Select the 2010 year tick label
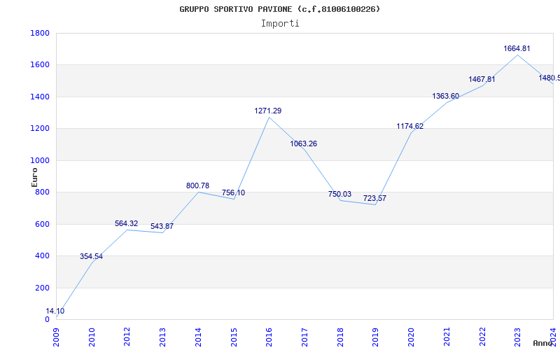This screenshot has height=350, width=560. pos(92,337)
